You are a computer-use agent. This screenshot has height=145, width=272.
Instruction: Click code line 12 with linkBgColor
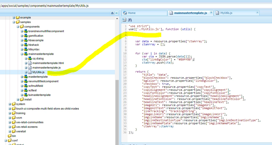[x=168, y=59]
